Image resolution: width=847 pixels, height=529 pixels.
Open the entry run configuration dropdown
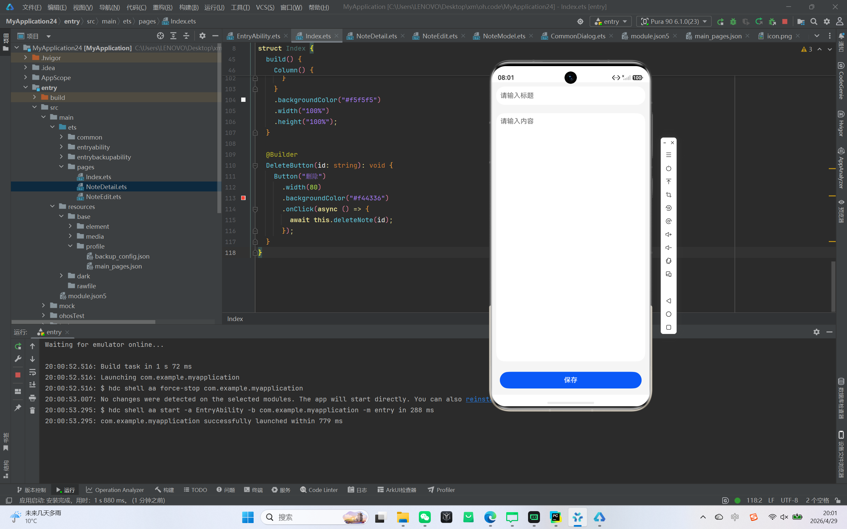click(611, 22)
